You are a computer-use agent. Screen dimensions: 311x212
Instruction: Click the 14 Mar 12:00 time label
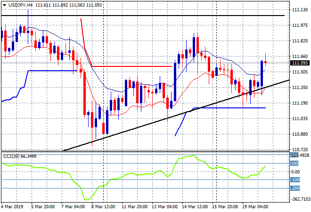(195, 207)
